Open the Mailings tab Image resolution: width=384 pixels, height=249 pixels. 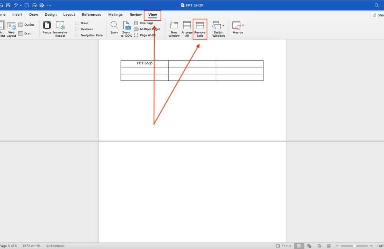pyautogui.click(x=115, y=15)
